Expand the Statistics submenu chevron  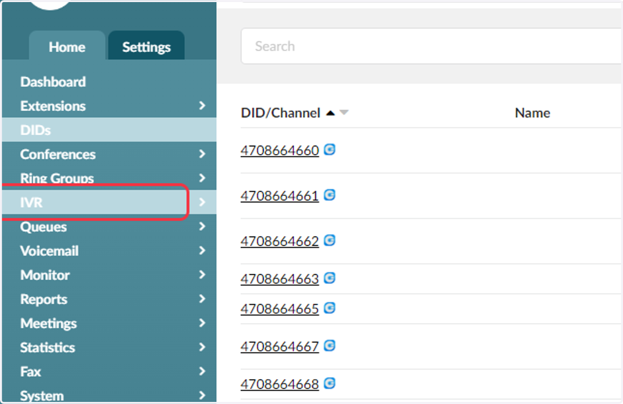tap(202, 347)
